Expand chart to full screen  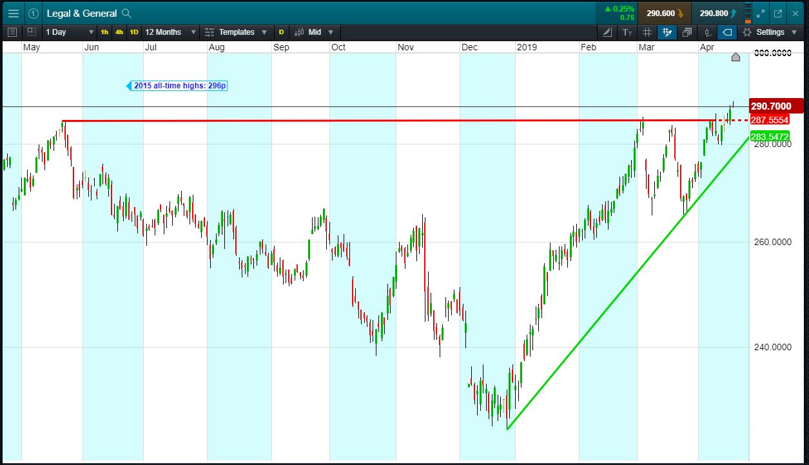(760, 13)
